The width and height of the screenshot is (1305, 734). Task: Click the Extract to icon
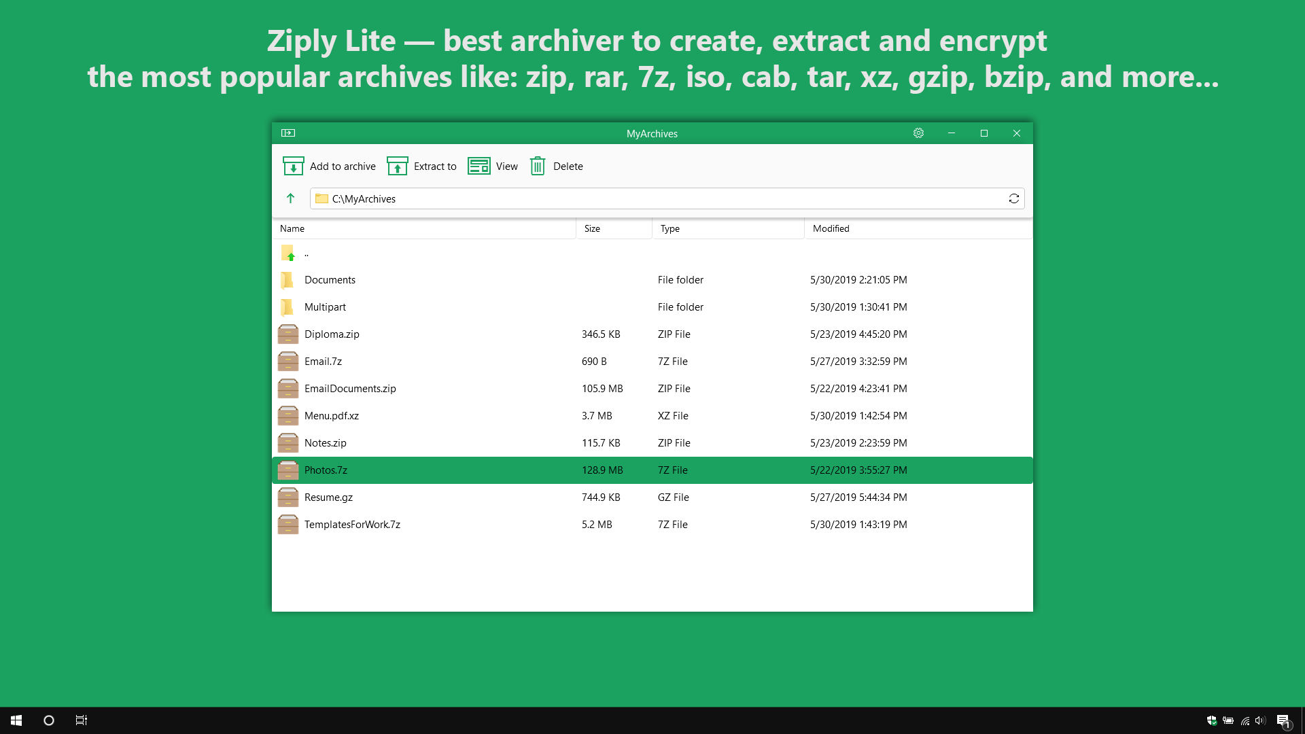pyautogui.click(x=398, y=166)
